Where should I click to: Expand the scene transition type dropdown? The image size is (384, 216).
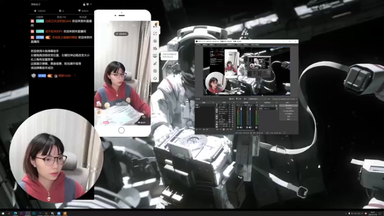267,106
